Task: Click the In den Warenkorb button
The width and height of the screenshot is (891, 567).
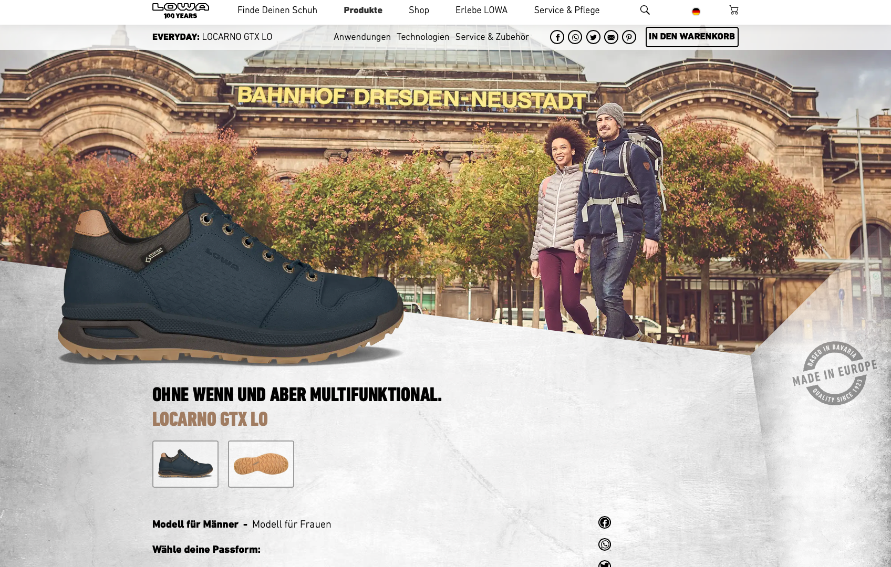Action: pos(692,37)
